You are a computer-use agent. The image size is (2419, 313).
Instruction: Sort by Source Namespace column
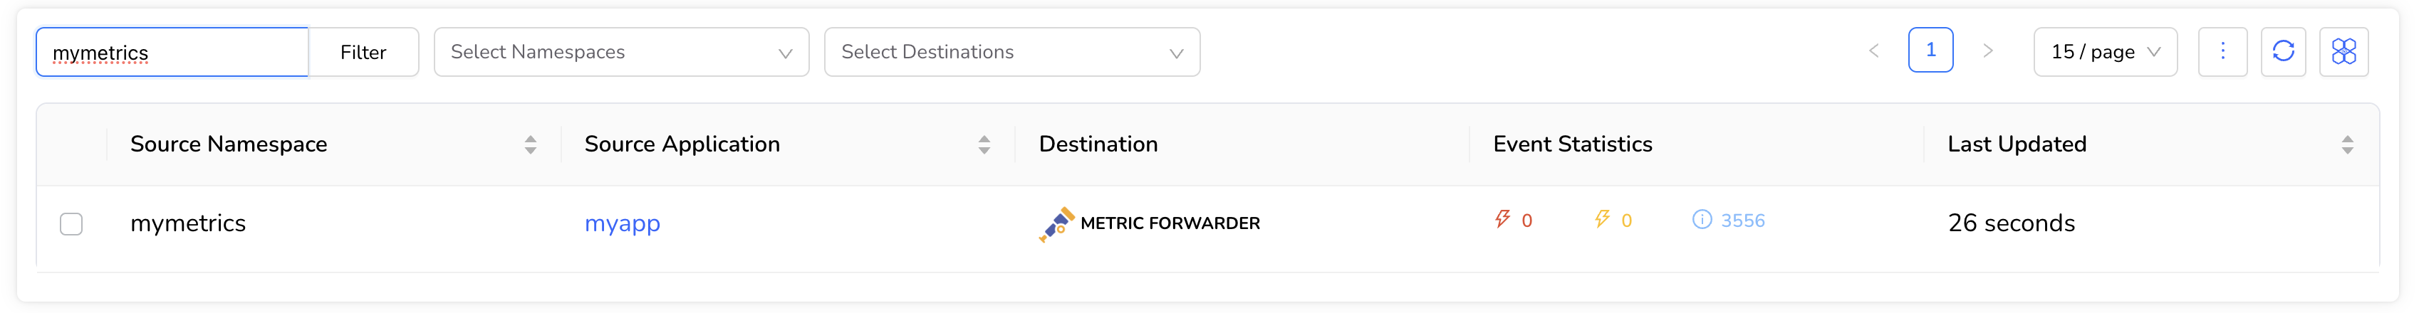pyautogui.click(x=531, y=144)
